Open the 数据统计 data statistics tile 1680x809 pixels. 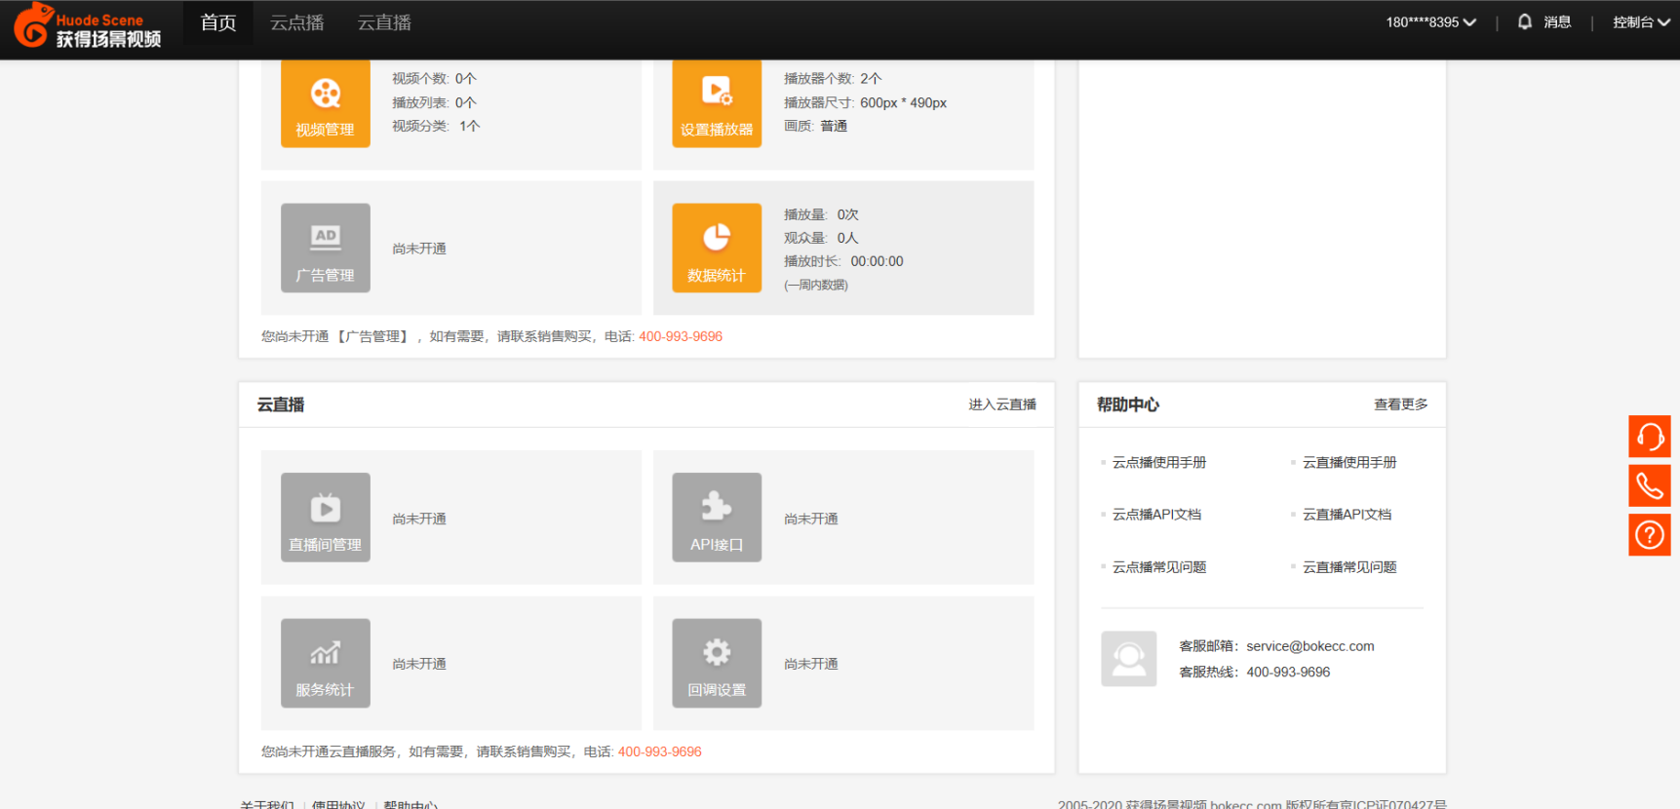click(716, 248)
